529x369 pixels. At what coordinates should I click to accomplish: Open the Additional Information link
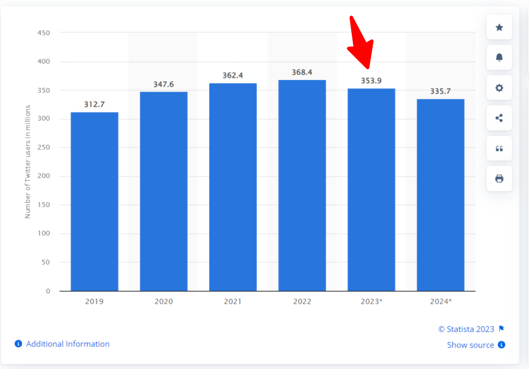click(68, 344)
